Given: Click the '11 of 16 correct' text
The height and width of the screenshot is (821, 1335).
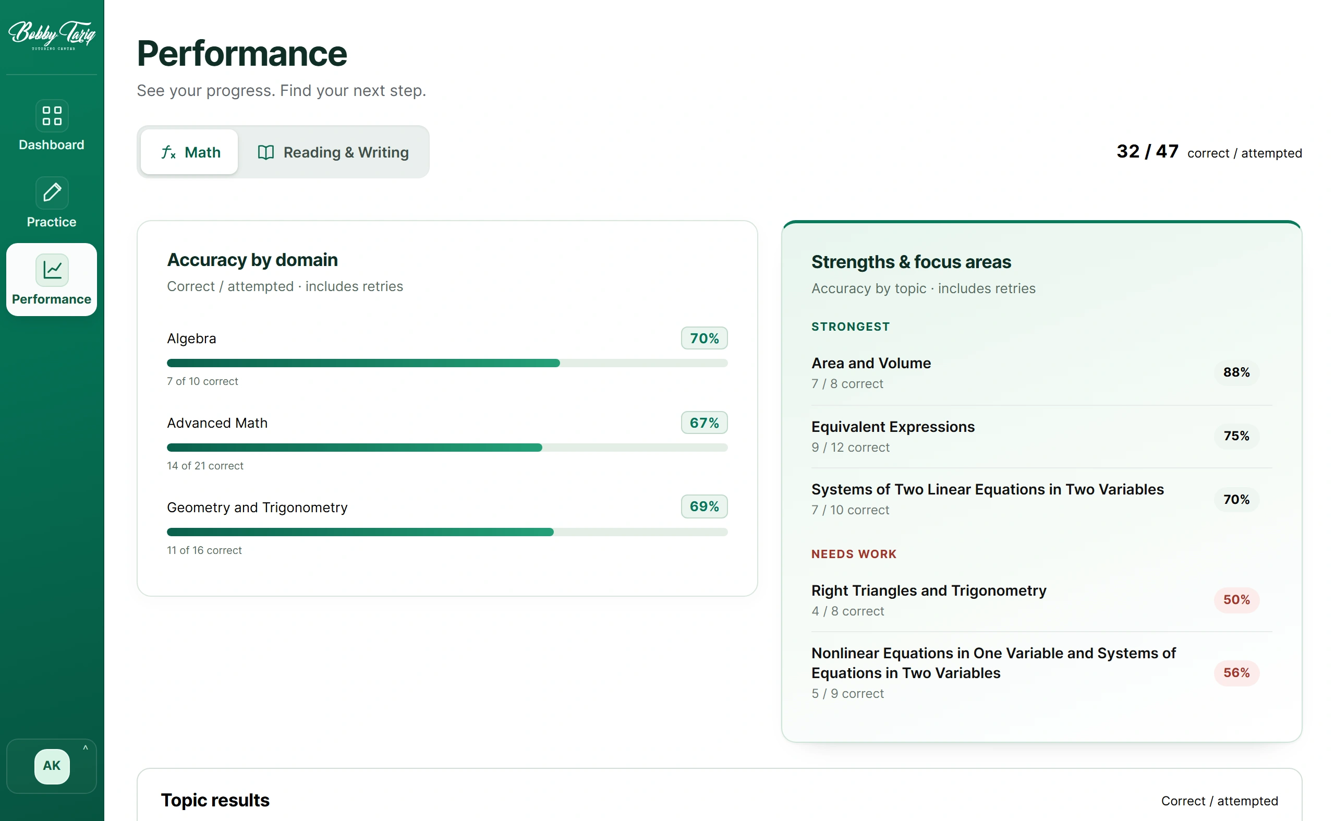Looking at the screenshot, I should click(x=204, y=551).
